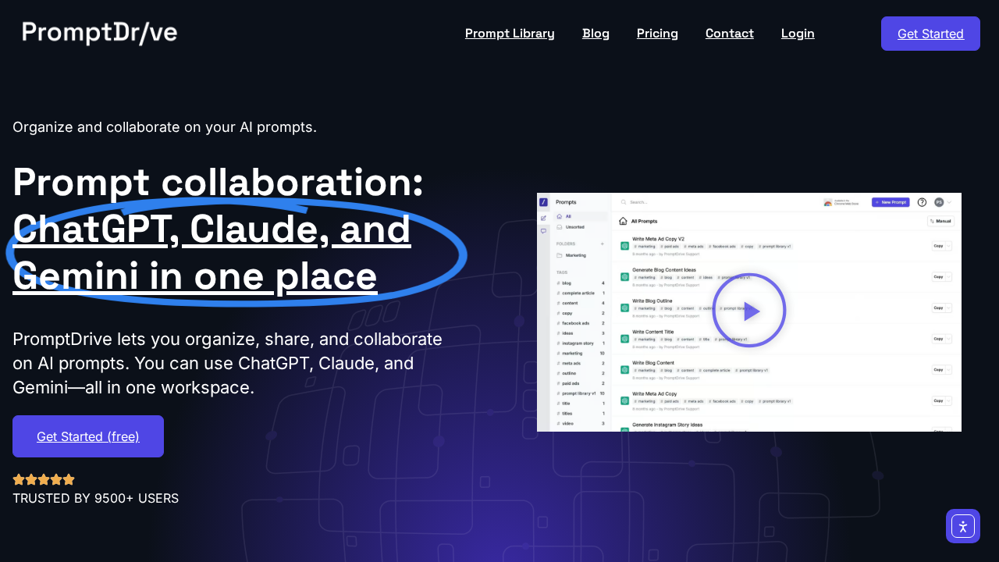Click the Chrome Web Store badge in preview
999x562 pixels.
(x=841, y=202)
